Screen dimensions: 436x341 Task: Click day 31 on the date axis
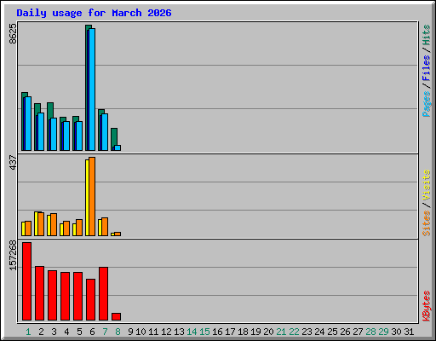(x=409, y=332)
